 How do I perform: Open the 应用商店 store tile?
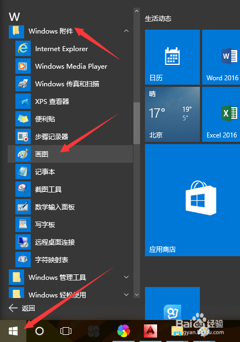click(x=193, y=200)
